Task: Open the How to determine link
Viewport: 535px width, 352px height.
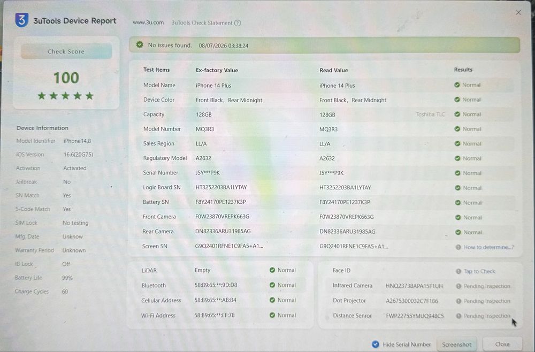Action: [x=488, y=247]
